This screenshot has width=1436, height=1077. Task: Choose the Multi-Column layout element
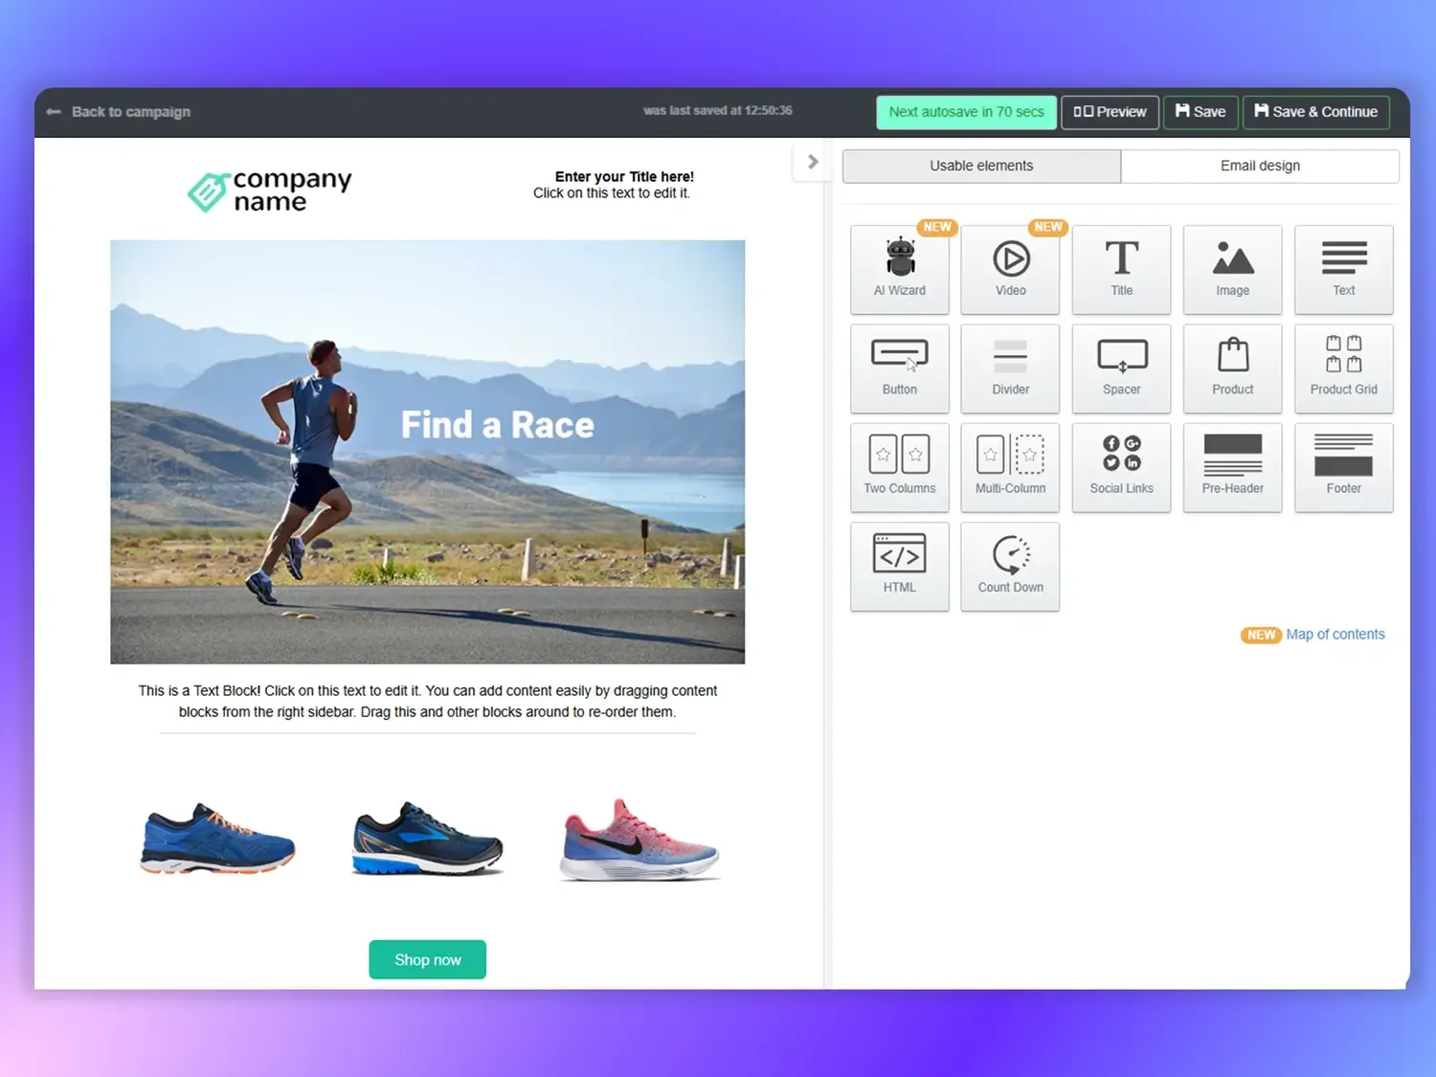tap(1010, 467)
